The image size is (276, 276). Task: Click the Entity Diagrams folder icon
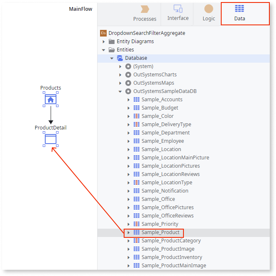point(112,42)
